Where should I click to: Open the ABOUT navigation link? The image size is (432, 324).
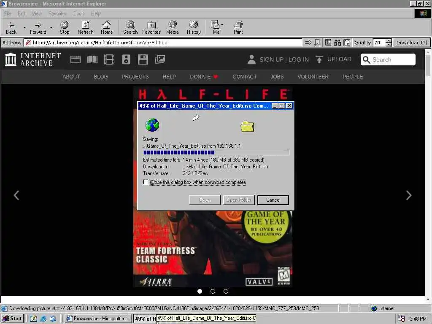coord(71,77)
